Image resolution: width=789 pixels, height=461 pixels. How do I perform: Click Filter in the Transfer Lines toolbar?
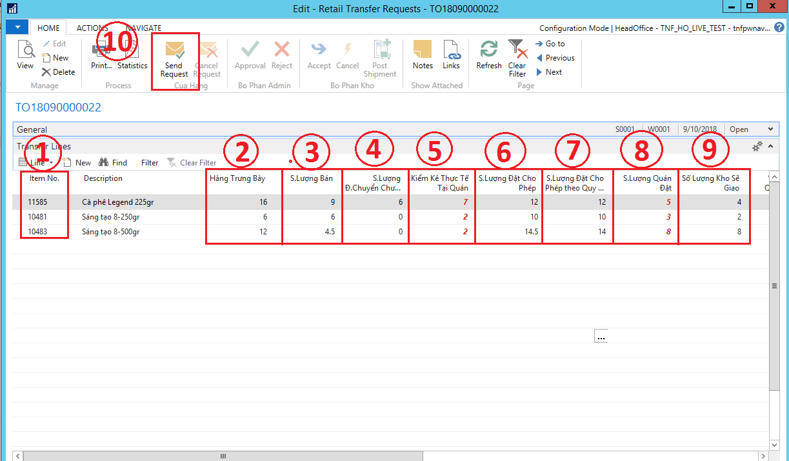point(150,163)
